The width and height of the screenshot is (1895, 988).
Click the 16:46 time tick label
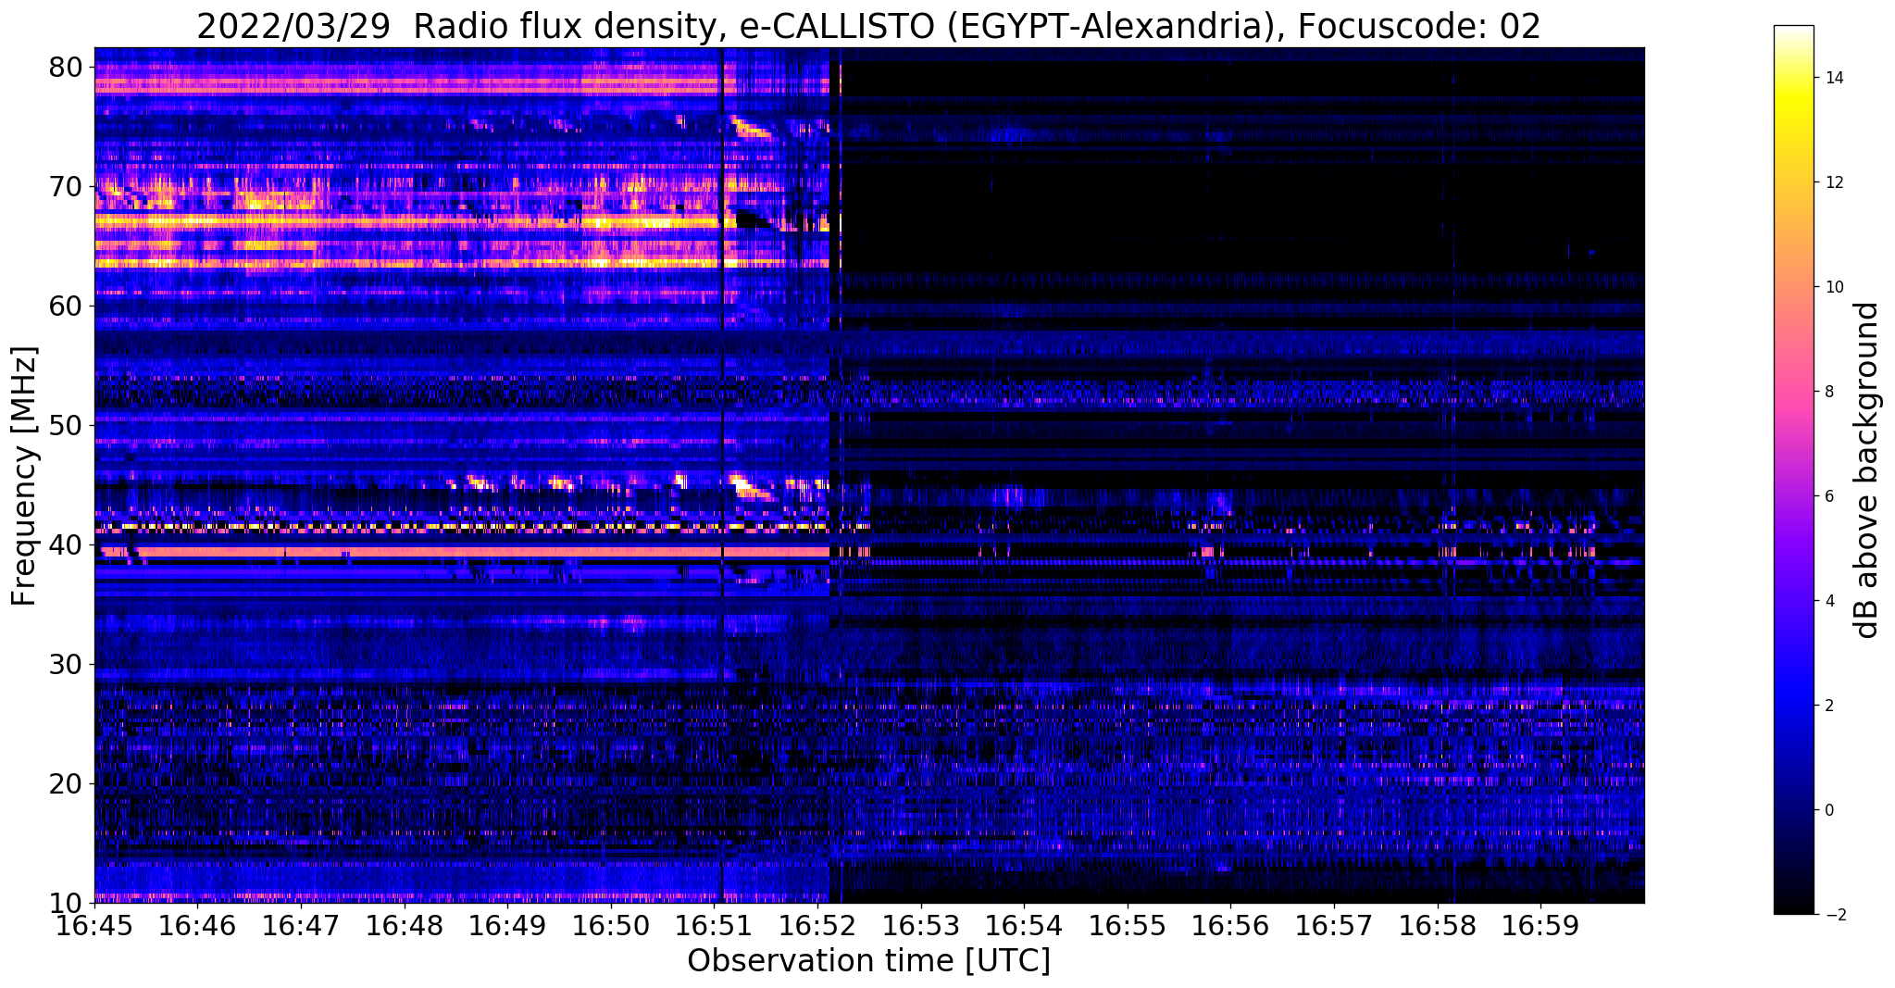click(x=198, y=926)
